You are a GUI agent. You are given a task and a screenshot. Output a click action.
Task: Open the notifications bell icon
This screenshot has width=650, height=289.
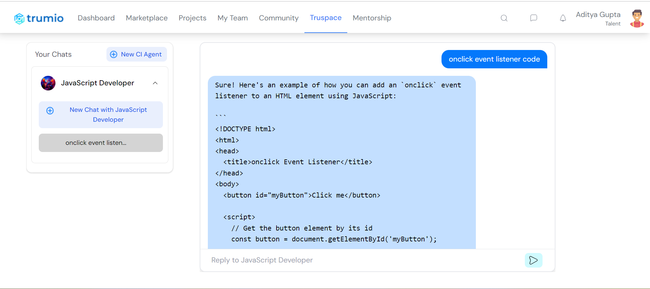tap(563, 18)
